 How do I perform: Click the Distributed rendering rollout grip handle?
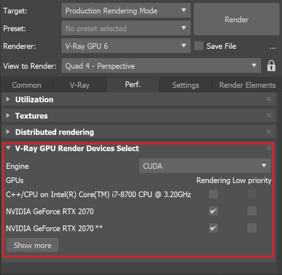pos(269,132)
